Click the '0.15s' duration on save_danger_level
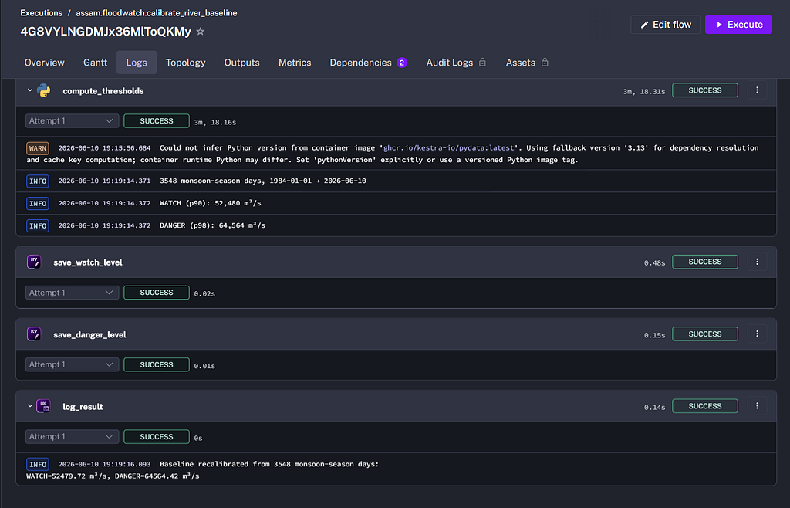Viewport: 790px width, 508px height. tap(654, 334)
